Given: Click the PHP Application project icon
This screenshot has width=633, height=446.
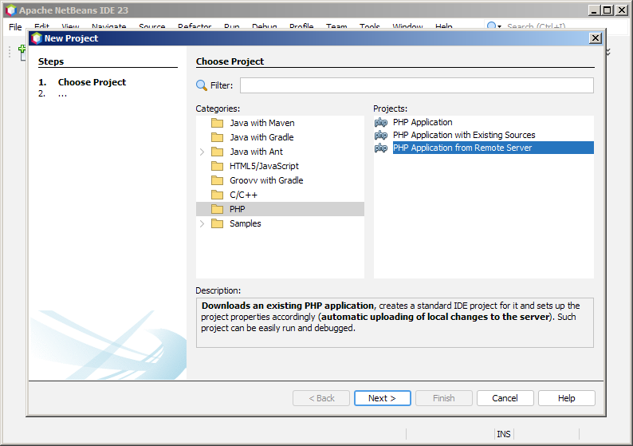Looking at the screenshot, I should coord(381,123).
